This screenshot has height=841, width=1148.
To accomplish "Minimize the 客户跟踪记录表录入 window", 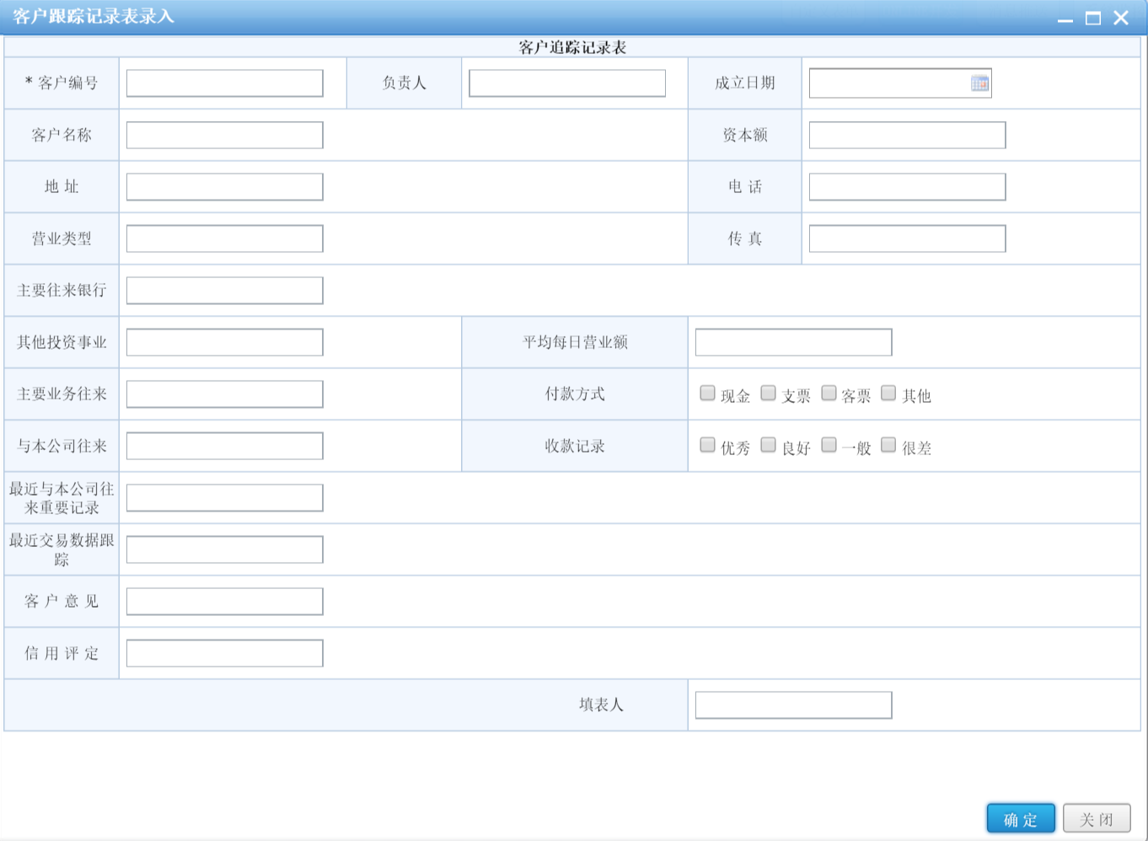I will point(1065,19).
